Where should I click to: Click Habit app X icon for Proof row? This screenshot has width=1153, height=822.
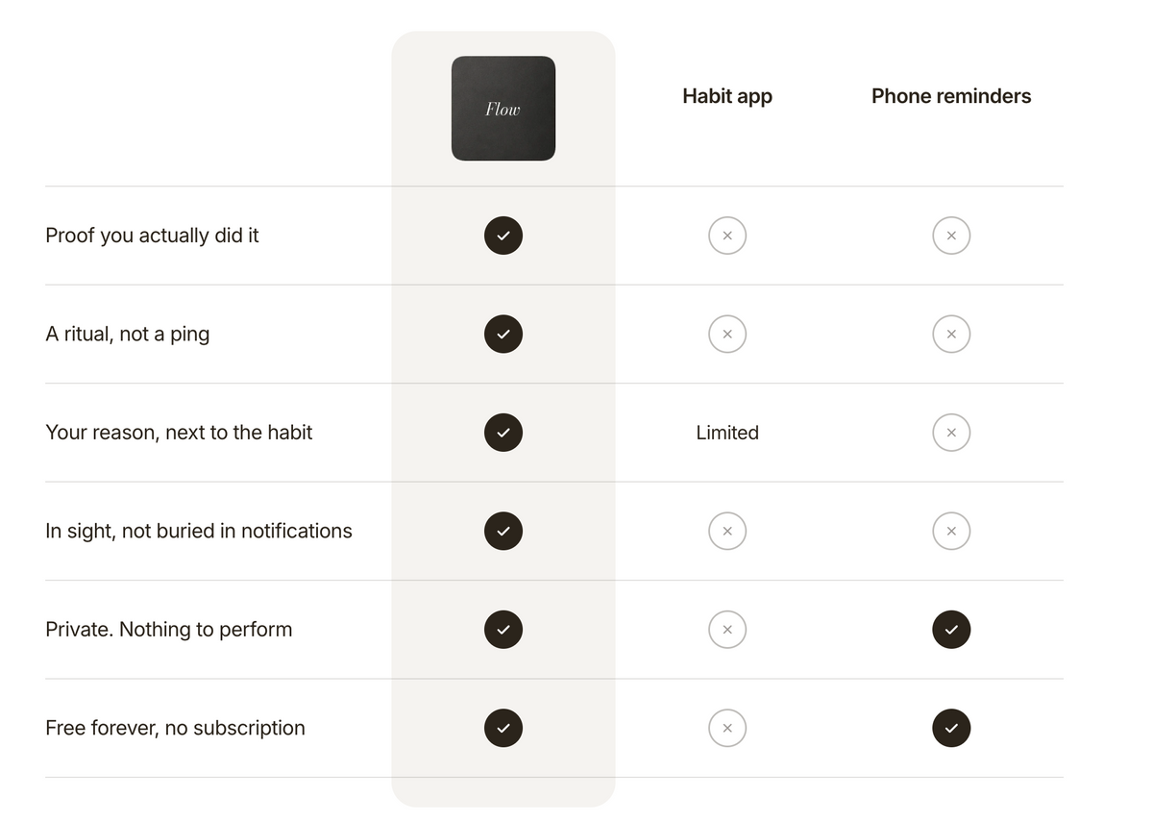point(727,236)
